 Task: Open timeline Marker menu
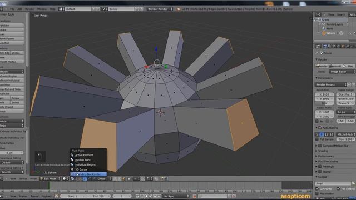(x=23, y=196)
